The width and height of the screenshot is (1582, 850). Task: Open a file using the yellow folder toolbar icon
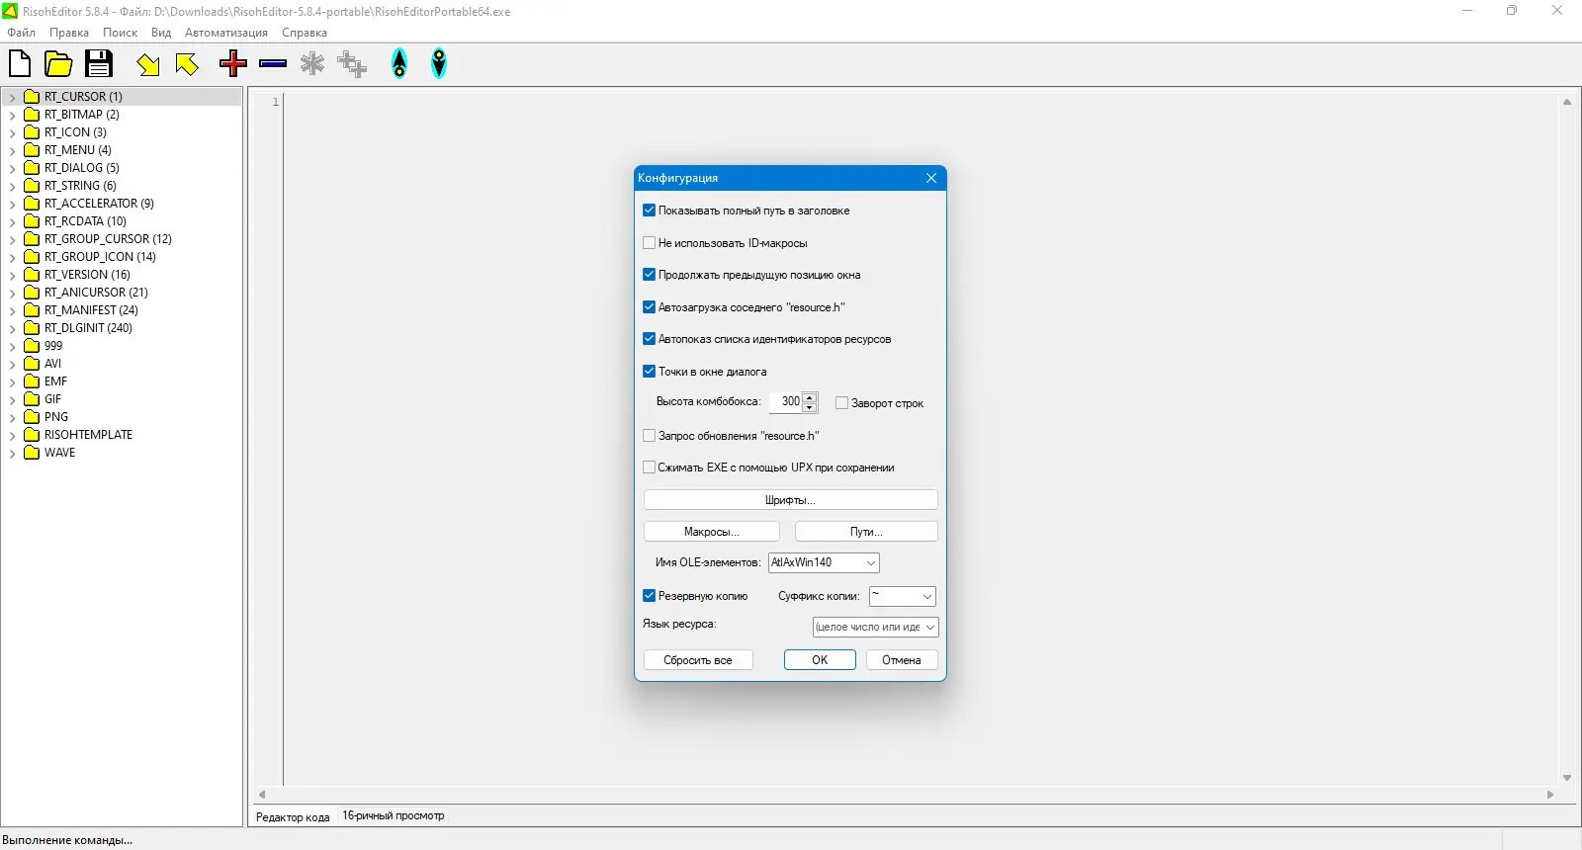pyautogui.click(x=59, y=64)
